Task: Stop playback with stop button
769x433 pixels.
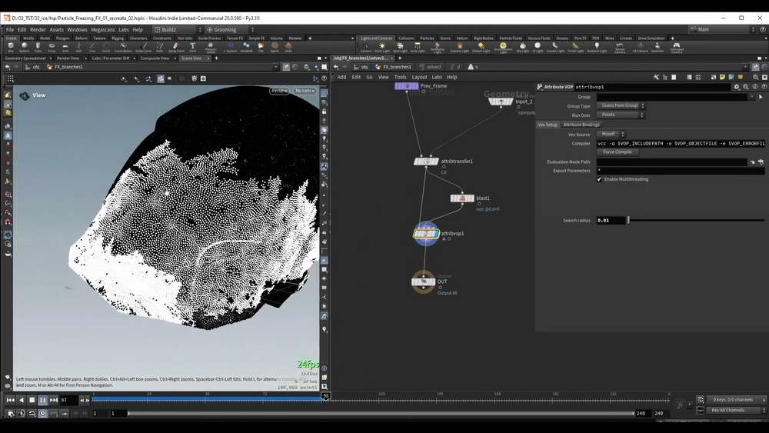Action: click(32, 400)
